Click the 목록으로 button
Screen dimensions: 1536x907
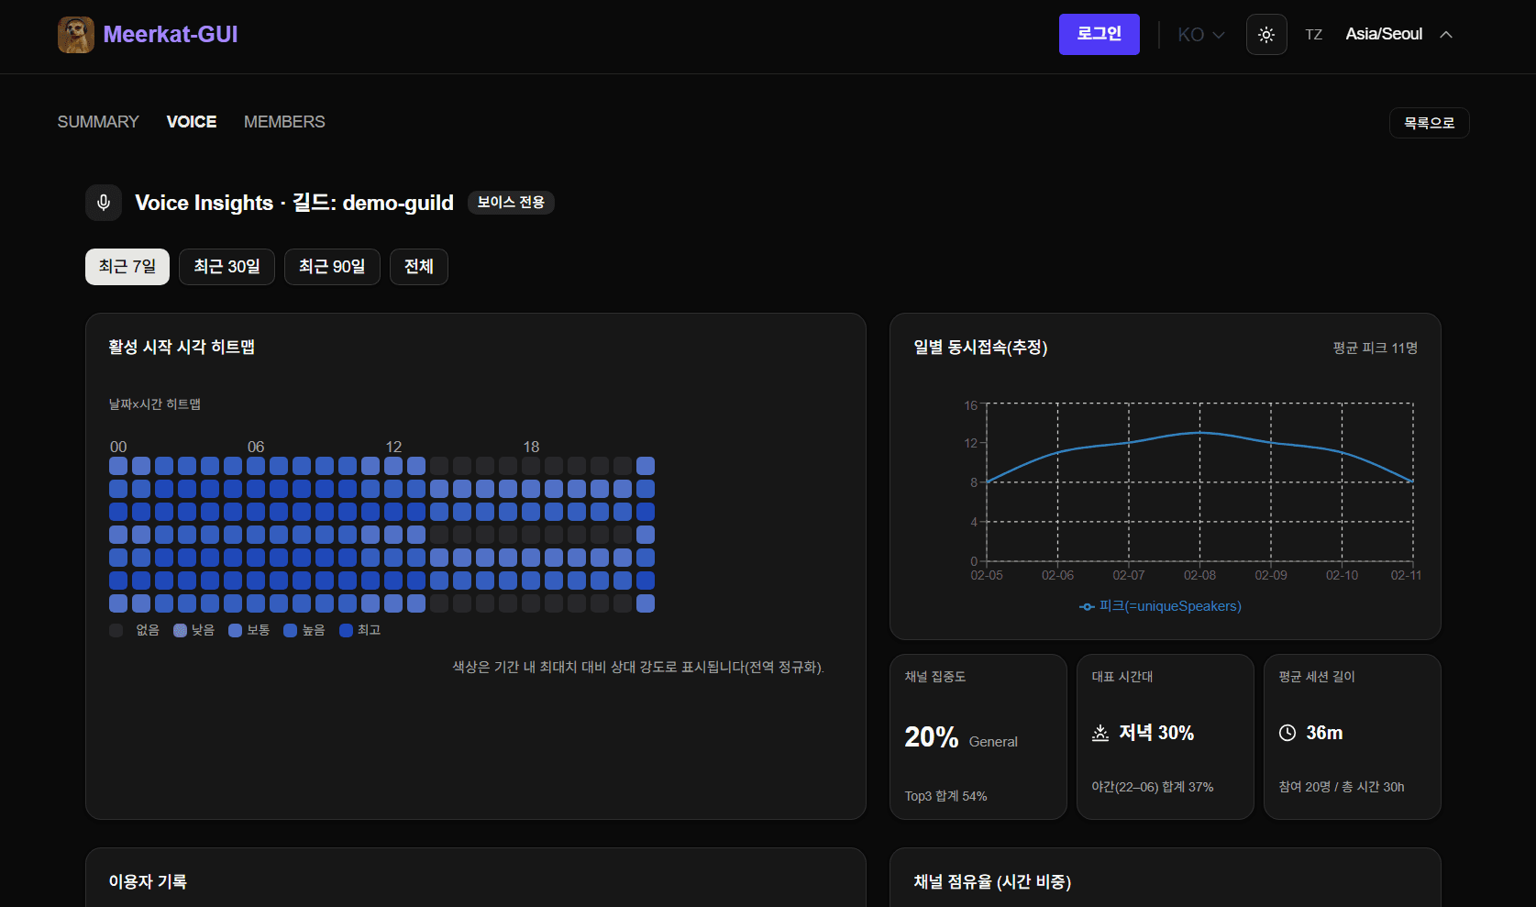click(x=1429, y=122)
